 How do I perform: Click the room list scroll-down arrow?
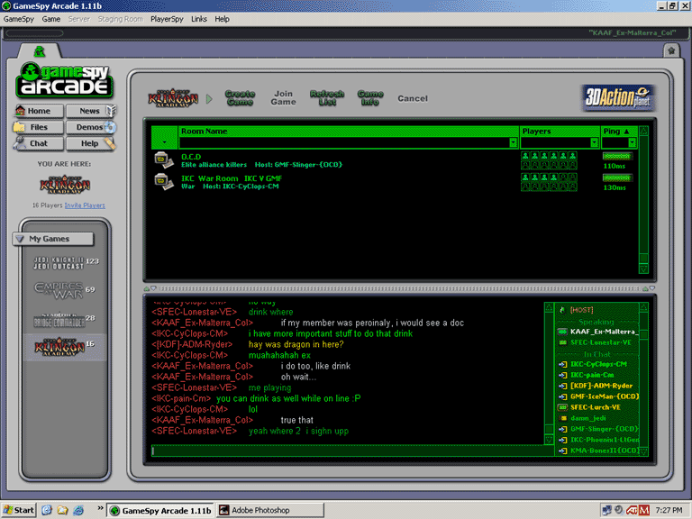click(x=643, y=269)
